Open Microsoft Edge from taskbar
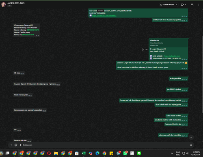 (97, 153)
